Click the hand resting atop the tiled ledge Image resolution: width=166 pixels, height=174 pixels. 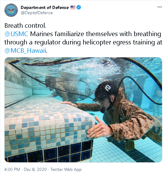point(69,104)
